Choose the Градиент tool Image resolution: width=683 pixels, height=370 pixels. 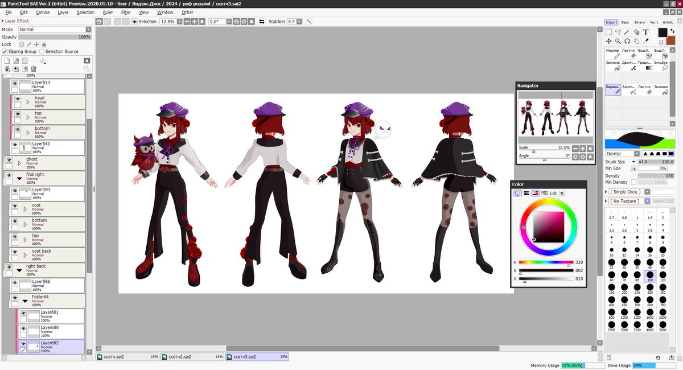tap(645, 65)
